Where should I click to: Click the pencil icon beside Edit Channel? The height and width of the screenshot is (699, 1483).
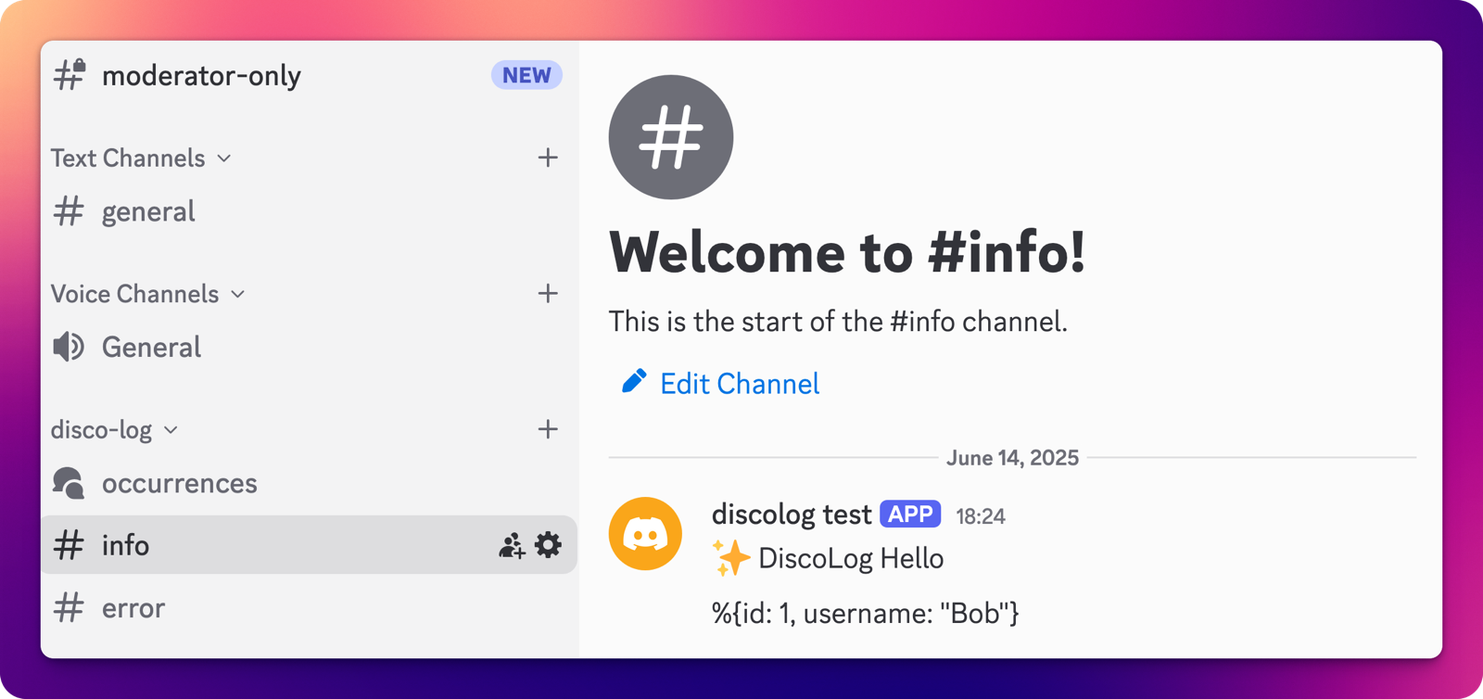point(634,382)
